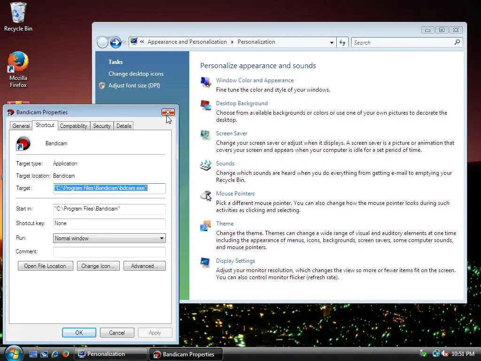Viewport: 481px width, 361px height.
Task: Click the Shortcut key field
Action: point(109,223)
